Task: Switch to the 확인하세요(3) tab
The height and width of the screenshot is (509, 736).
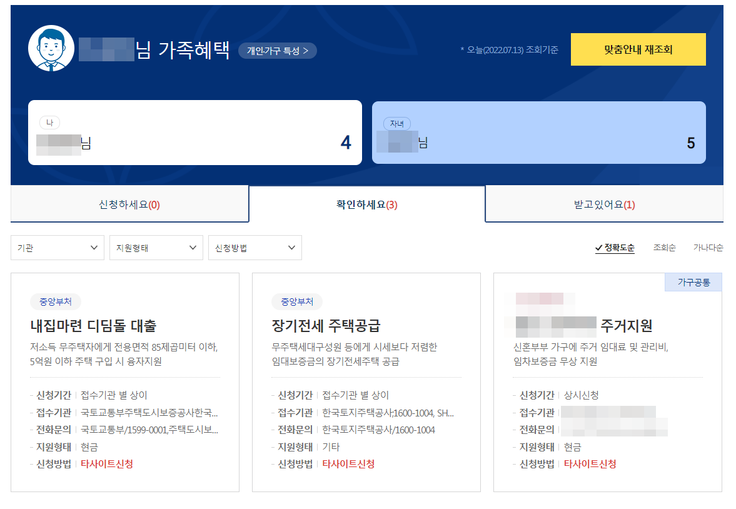Action: point(366,204)
